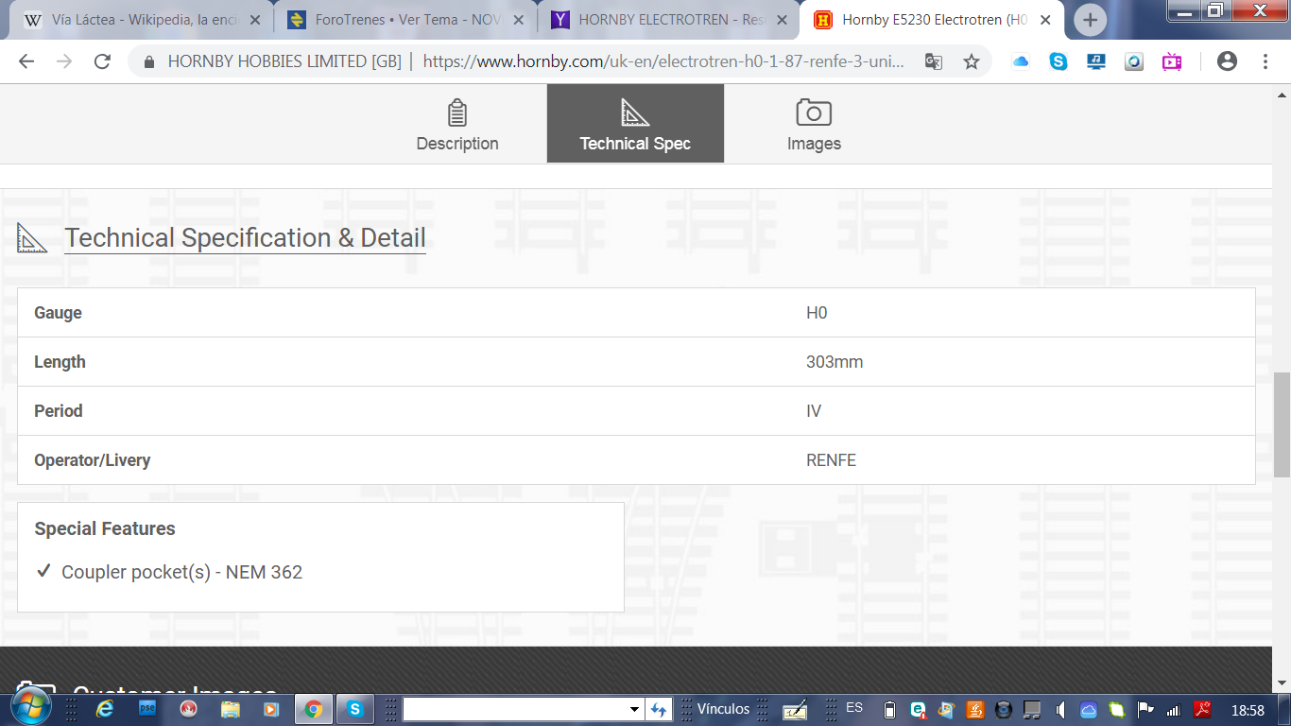The width and height of the screenshot is (1291, 726).
Task: Expand the taskbar address box dropdown
Action: 635,709
